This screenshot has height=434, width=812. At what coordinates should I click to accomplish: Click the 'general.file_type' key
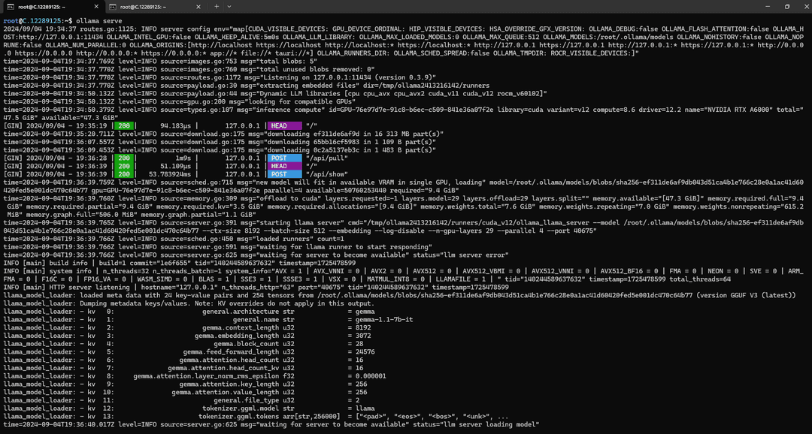(247, 400)
